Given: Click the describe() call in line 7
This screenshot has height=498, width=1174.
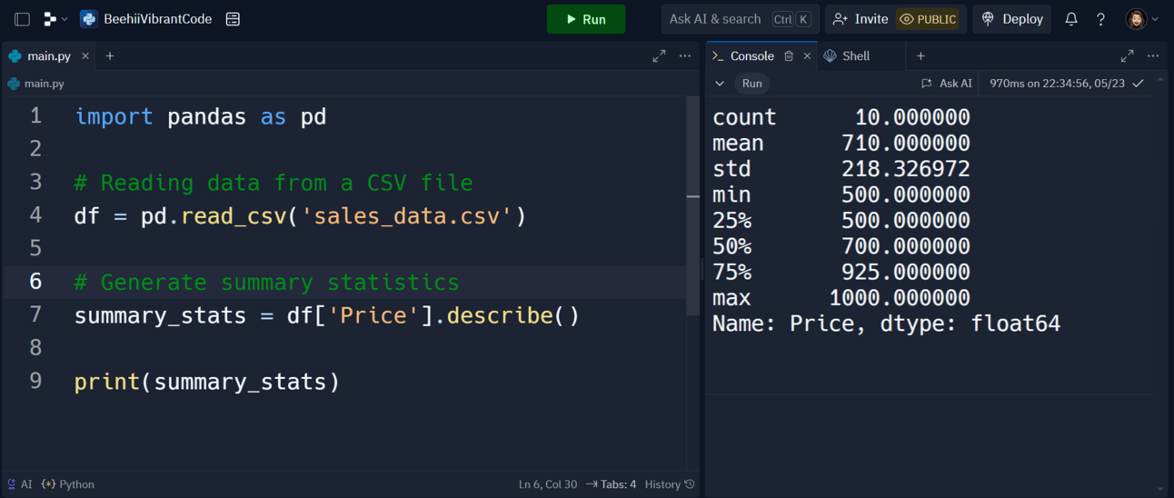Looking at the screenshot, I should coord(512,315).
